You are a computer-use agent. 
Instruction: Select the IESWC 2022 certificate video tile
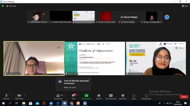(95, 59)
